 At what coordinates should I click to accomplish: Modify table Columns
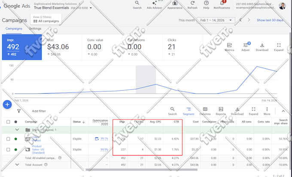(x=205, y=111)
